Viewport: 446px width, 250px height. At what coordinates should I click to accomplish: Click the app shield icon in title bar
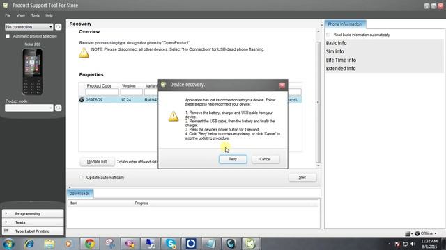pyautogui.click(x=6, y=6)
